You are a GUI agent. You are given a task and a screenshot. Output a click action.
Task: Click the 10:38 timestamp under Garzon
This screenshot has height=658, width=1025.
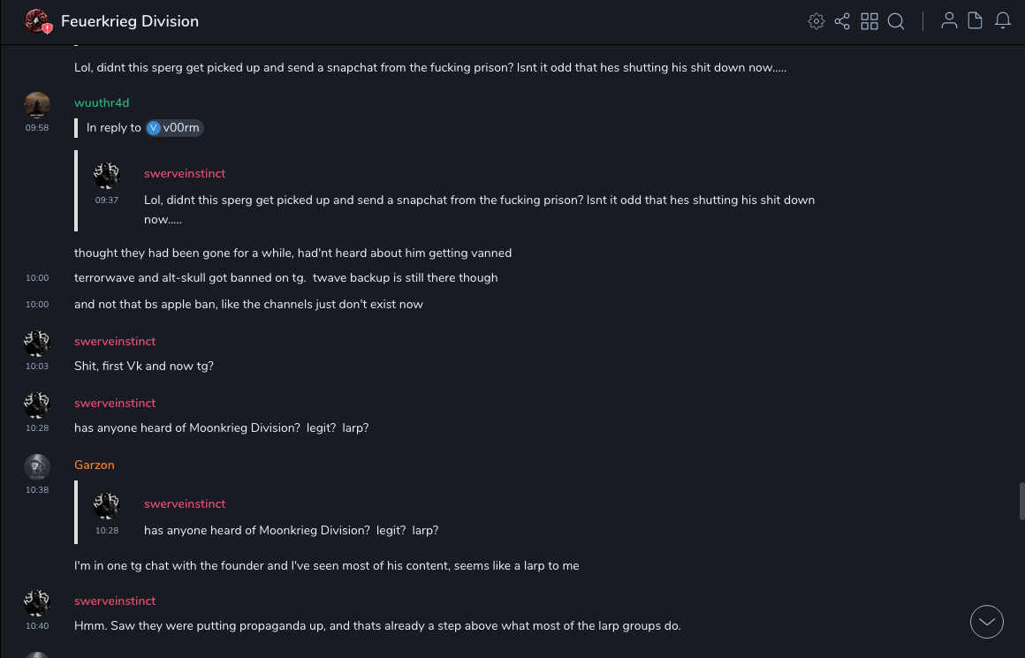point(37,490)
